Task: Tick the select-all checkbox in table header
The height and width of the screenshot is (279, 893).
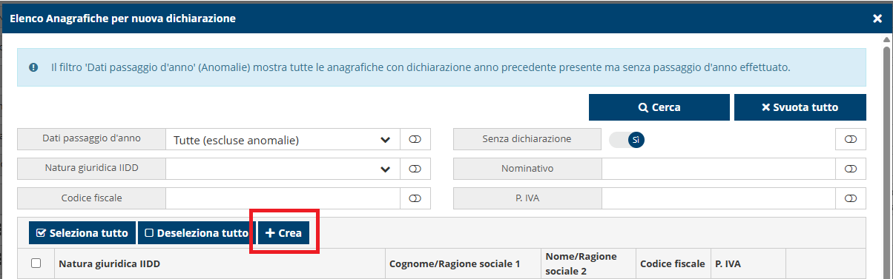Action: 36,263
